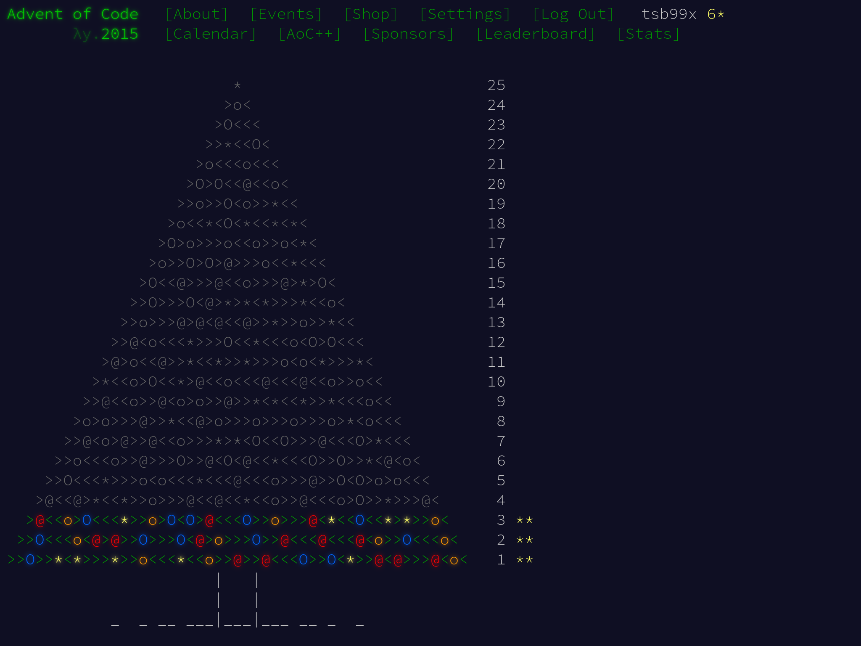This screenshot has height=646, width=861.
Task: Open the Settings page
Action: [x=465, y=14]
